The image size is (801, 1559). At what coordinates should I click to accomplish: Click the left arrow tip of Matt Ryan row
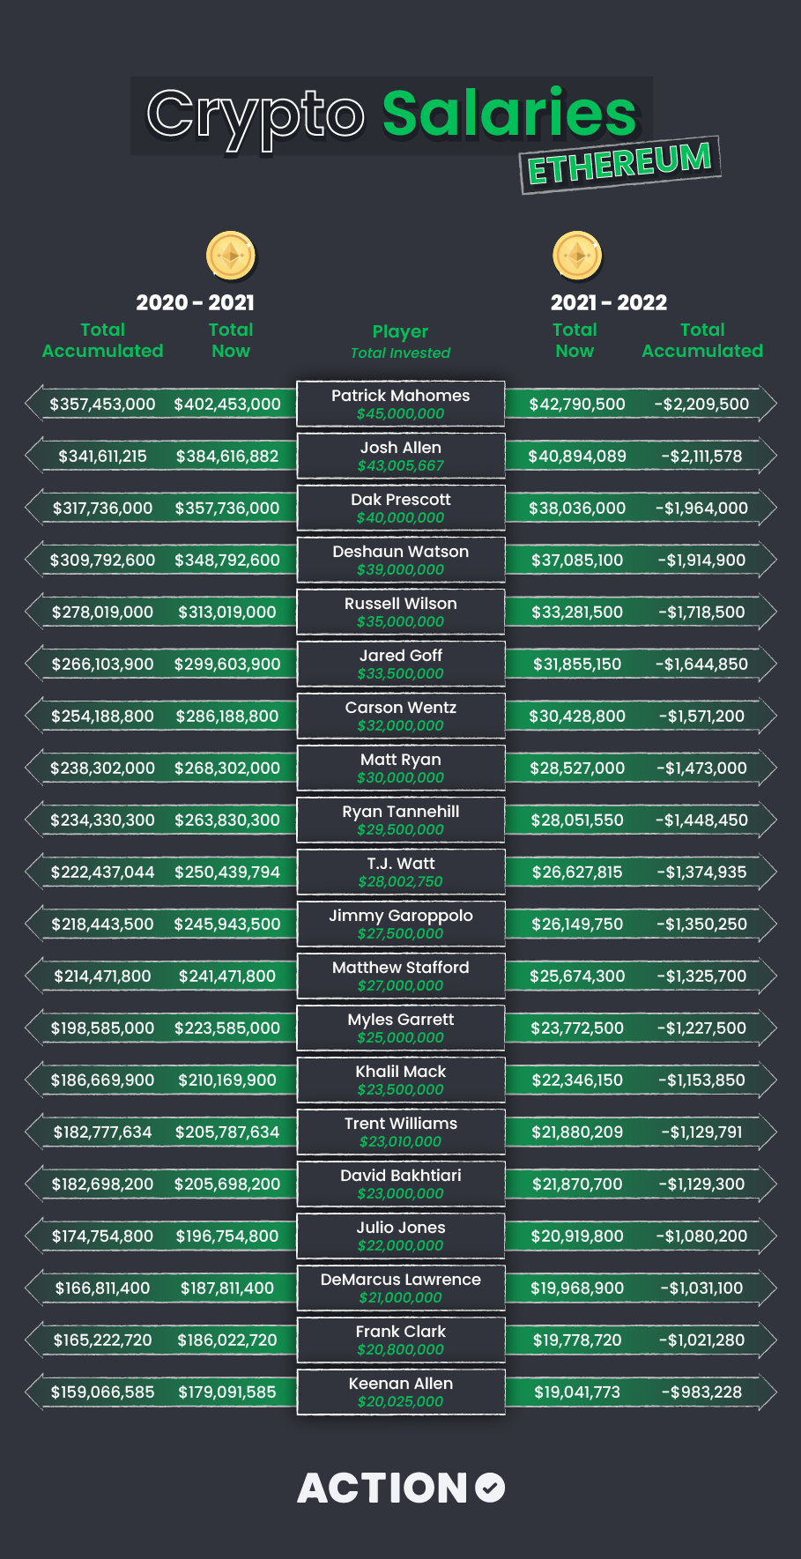click(33, 768)
